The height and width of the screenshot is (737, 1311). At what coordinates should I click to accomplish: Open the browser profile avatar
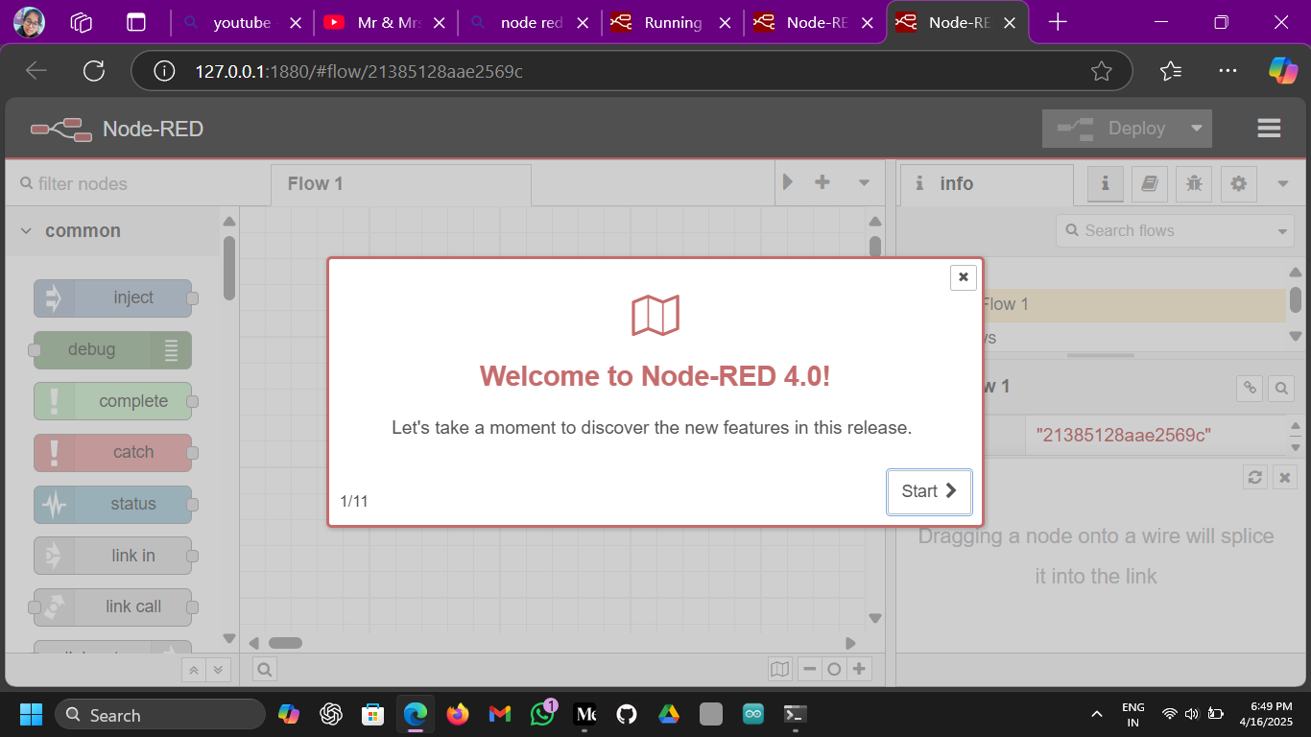click(x=30, y=21)
